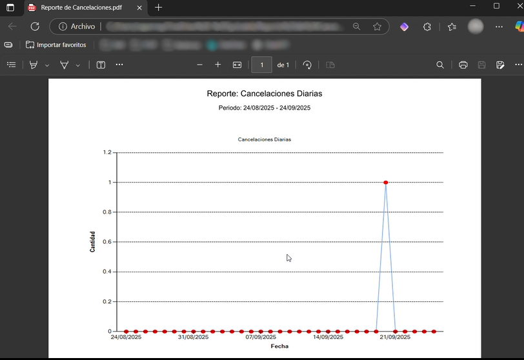Open the PDF table of contents panel
The height and width of the screenshot is (360, 524).
pos(11,65)
